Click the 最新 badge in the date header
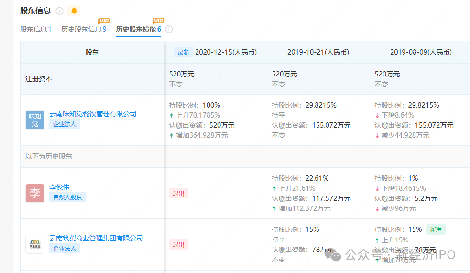This screenshot has width=470, height=273. [x=184, y=53]
